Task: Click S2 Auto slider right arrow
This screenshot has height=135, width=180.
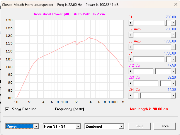Action: (173, 35)
